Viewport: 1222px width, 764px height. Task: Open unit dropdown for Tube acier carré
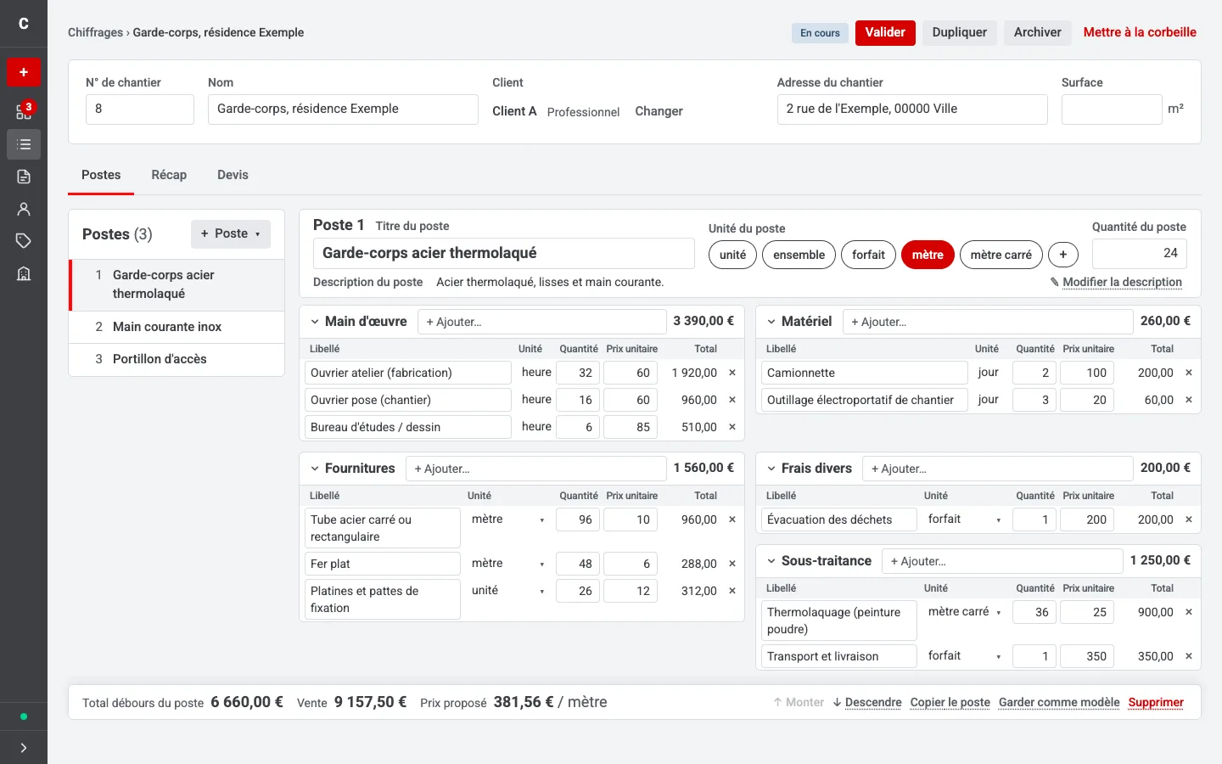tap(507, 520)
